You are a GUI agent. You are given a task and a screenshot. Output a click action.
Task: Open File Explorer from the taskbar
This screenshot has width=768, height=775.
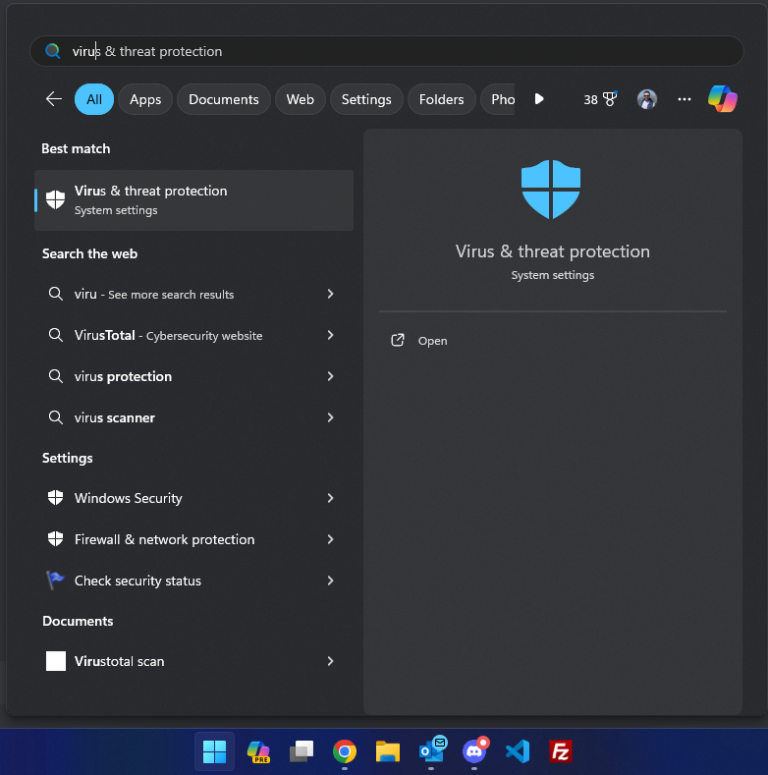(x=388, y=751)
